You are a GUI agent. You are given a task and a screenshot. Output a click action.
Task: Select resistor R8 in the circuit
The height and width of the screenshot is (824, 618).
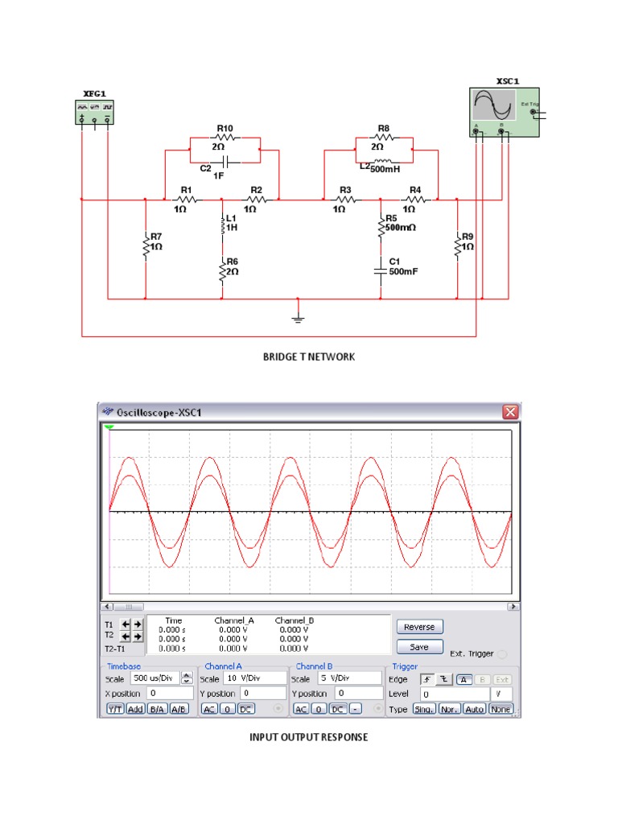coord(384,138)
